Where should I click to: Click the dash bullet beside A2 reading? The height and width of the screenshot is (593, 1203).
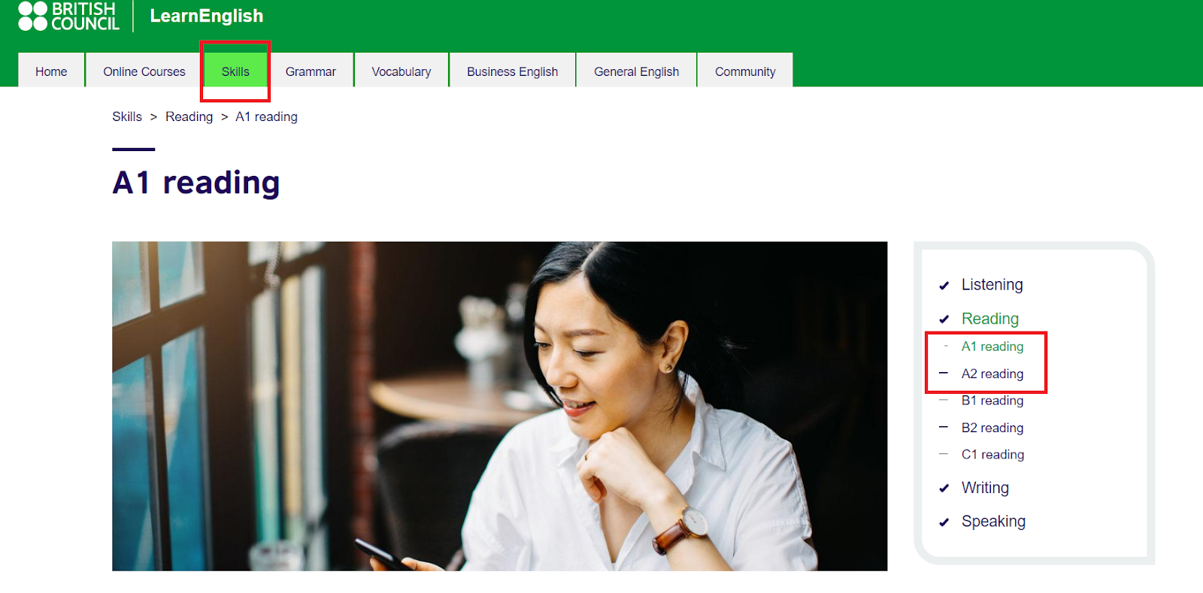click(944, 373)
